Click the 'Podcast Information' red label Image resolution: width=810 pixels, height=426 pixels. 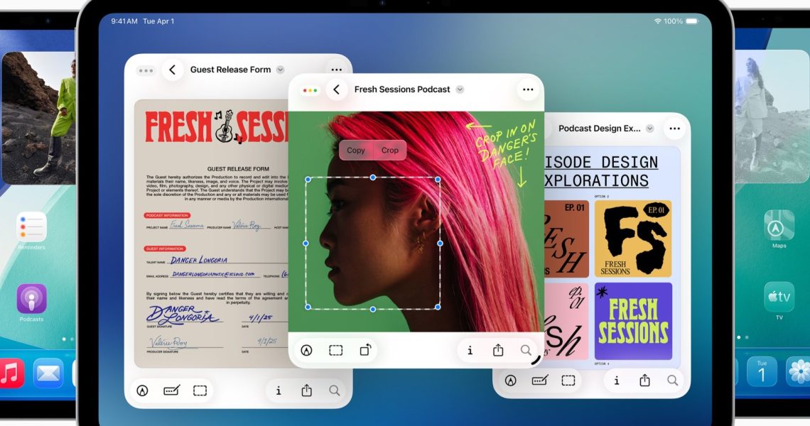point(168,215)
